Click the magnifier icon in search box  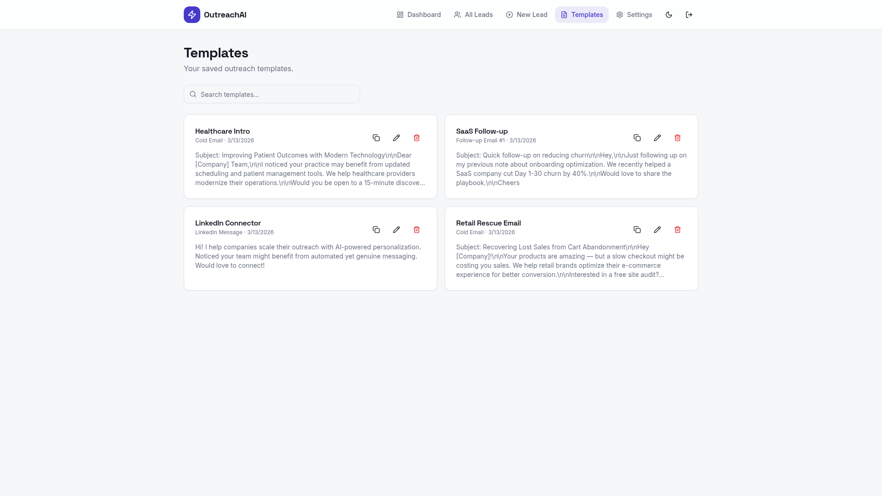[x=193, y=94]
